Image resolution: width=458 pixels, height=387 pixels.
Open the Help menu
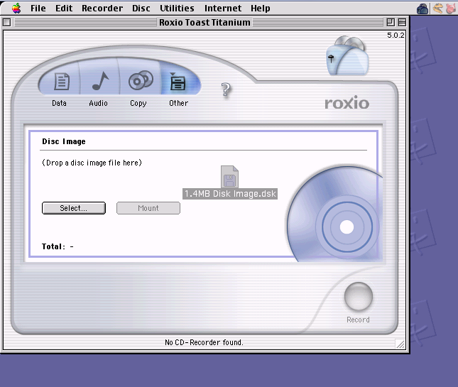coord(261,9)
